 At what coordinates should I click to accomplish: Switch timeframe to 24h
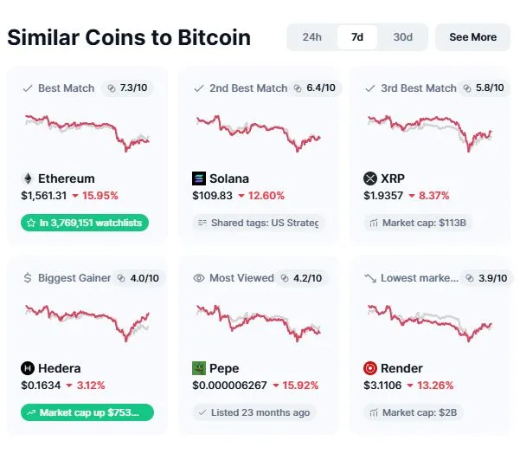[x=312, y=37]
